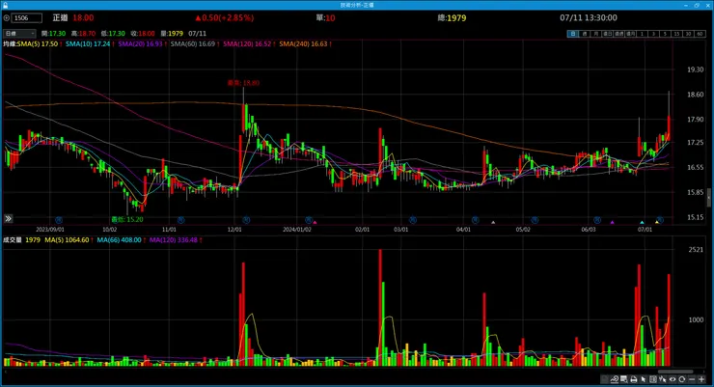
Task: Select the weekly 週 period tab
Action: coord(584,34)
